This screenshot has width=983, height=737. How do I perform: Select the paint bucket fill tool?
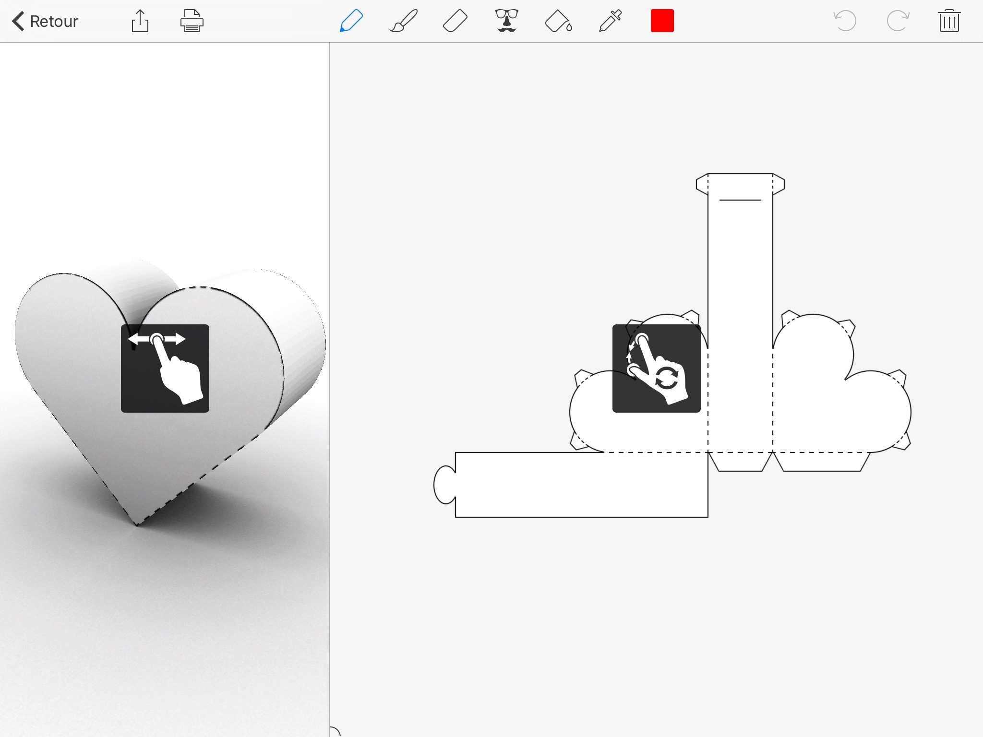559,22
